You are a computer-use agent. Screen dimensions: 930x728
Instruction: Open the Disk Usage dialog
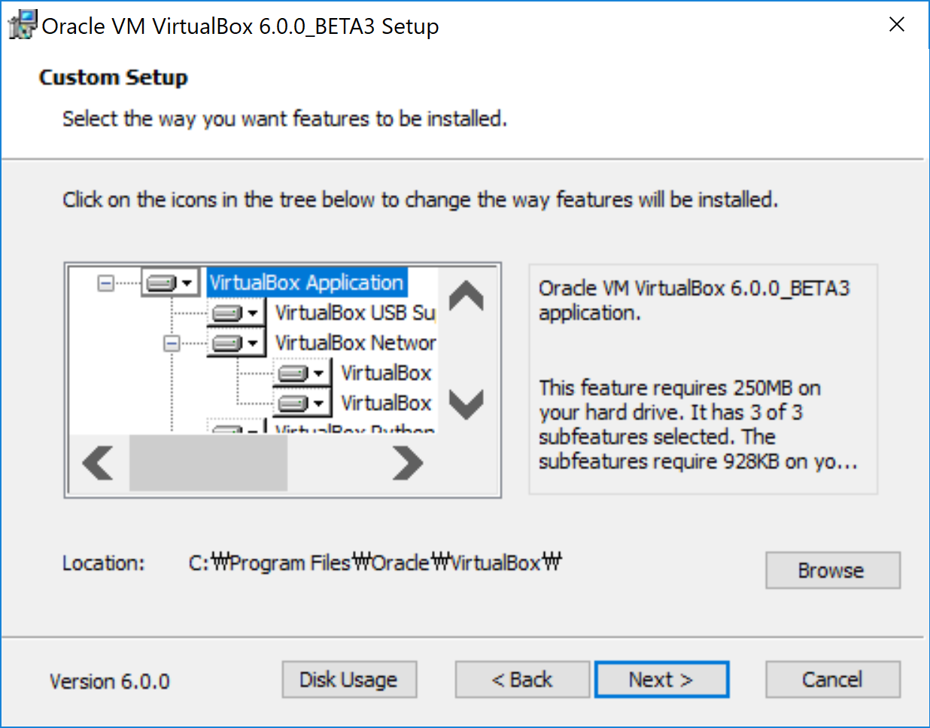tap(349, 680)
